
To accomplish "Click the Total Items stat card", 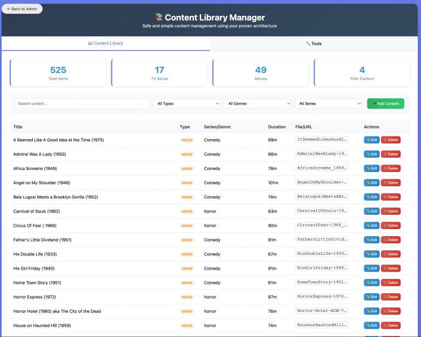I will tap(58, 73).
